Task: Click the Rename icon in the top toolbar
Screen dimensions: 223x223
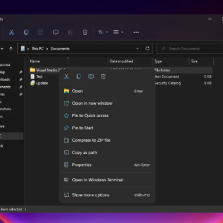Action: pos(56,32)
